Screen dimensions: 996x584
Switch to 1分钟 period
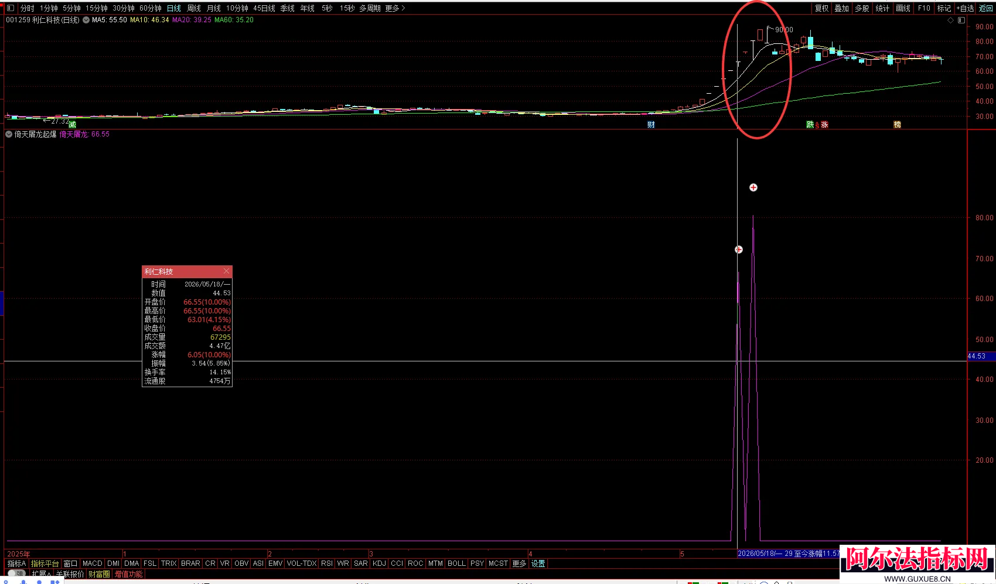click(x=49, y=8)
